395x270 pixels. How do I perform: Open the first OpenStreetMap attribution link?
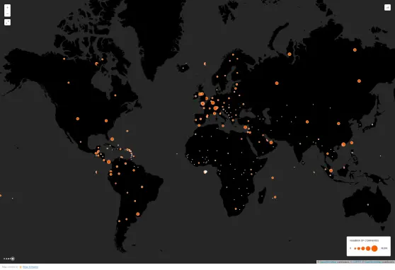(x=328, y=262)
